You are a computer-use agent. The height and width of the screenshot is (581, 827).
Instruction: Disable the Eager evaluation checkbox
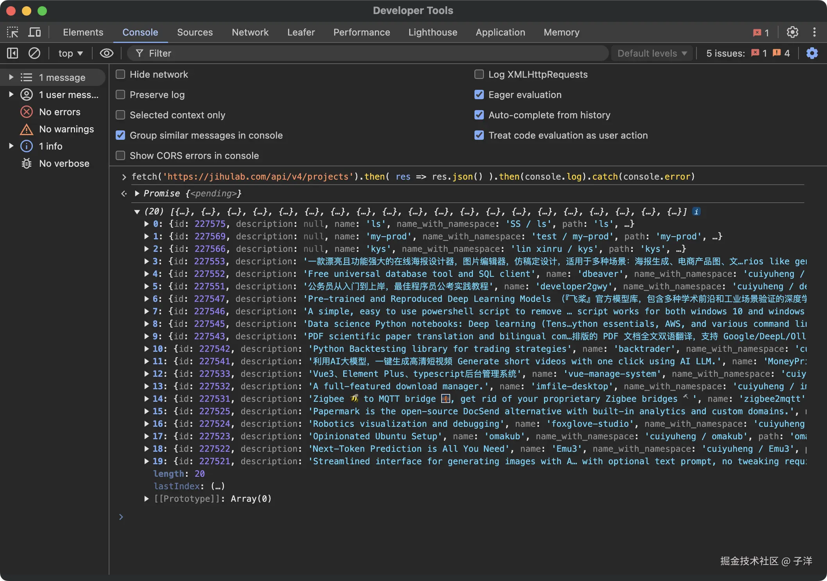479,95
